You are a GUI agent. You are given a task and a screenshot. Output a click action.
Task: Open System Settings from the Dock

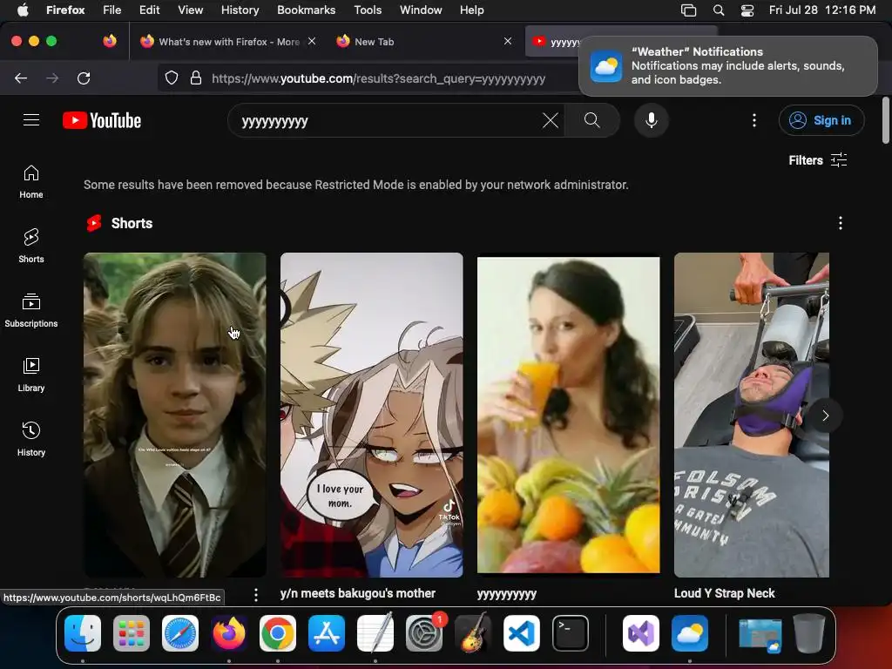[x=424, y=633]
